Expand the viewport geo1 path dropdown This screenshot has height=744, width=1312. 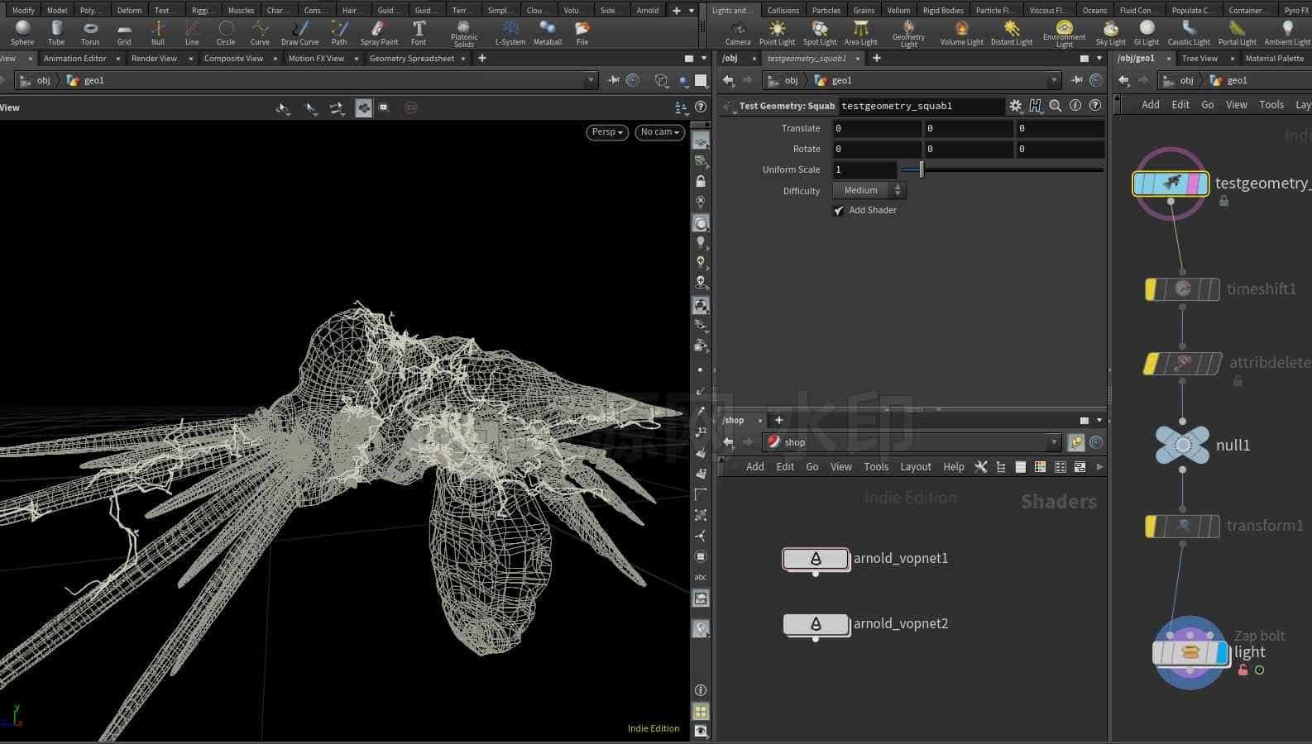(590, 80)
